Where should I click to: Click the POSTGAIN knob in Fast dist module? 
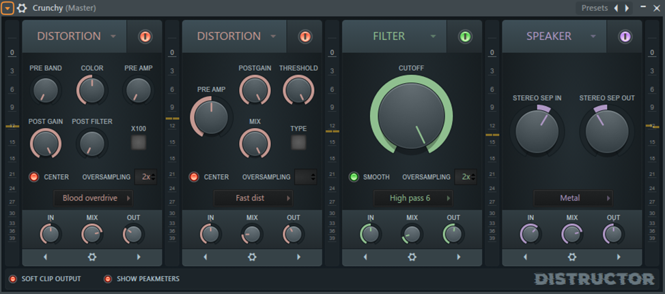[x=255, y=90]
